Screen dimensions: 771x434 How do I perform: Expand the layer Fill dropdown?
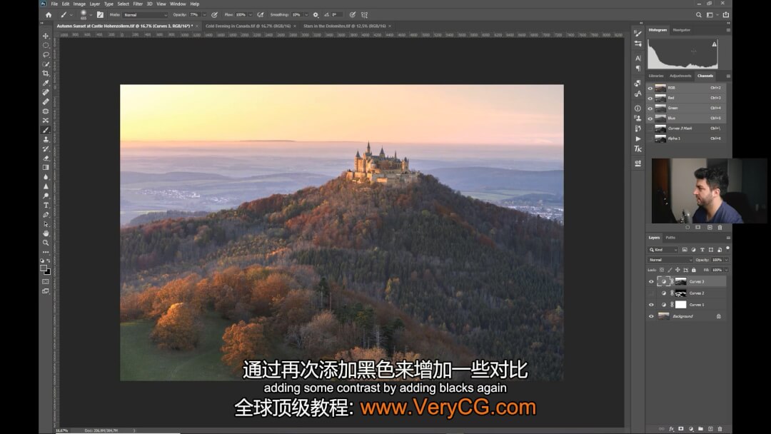726,270
